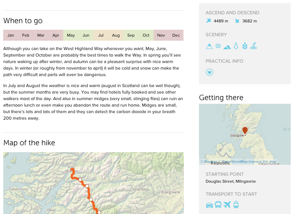Click the car transport icon

(x=209, y=205)
